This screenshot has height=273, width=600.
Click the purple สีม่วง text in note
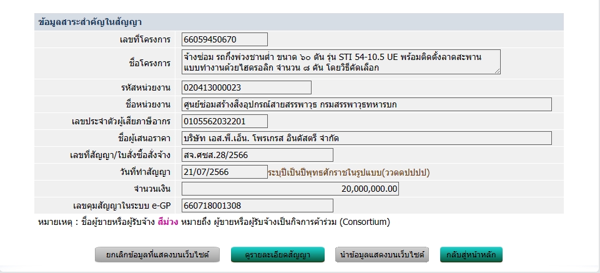point(168,222)
